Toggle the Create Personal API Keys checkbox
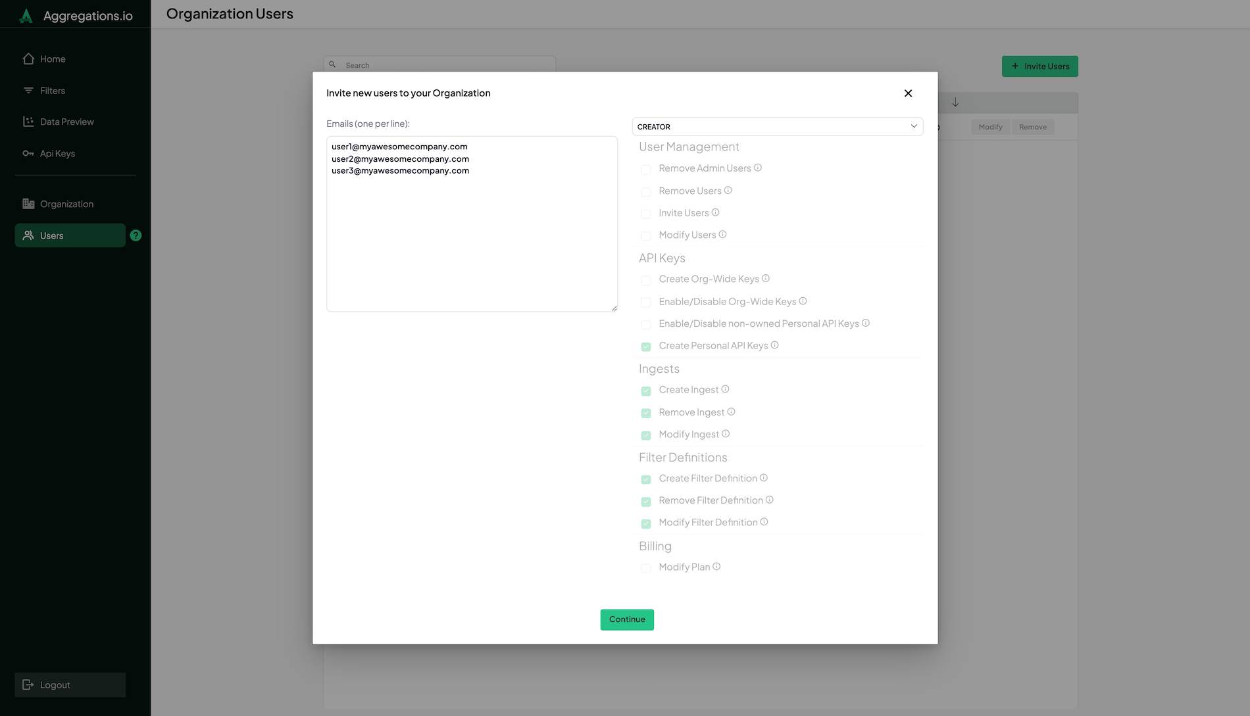Viewport: 1250px width, 716px height. 646,346
